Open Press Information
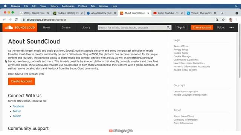The height and width of the screenshot is (135, 241). point(183,123)
